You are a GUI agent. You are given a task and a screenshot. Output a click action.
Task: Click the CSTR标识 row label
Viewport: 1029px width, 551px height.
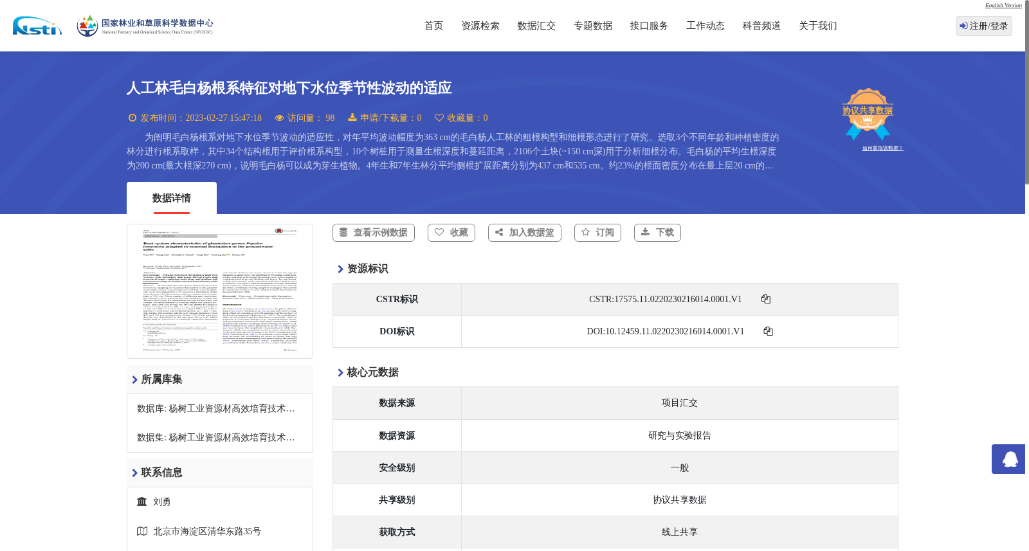click(397, 300)
